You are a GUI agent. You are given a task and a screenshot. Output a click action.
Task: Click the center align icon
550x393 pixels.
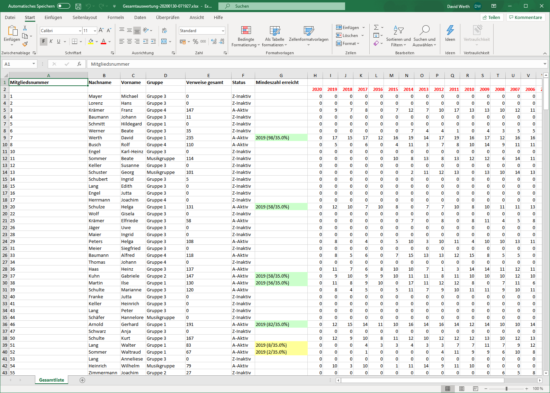[x=129, y=41]
